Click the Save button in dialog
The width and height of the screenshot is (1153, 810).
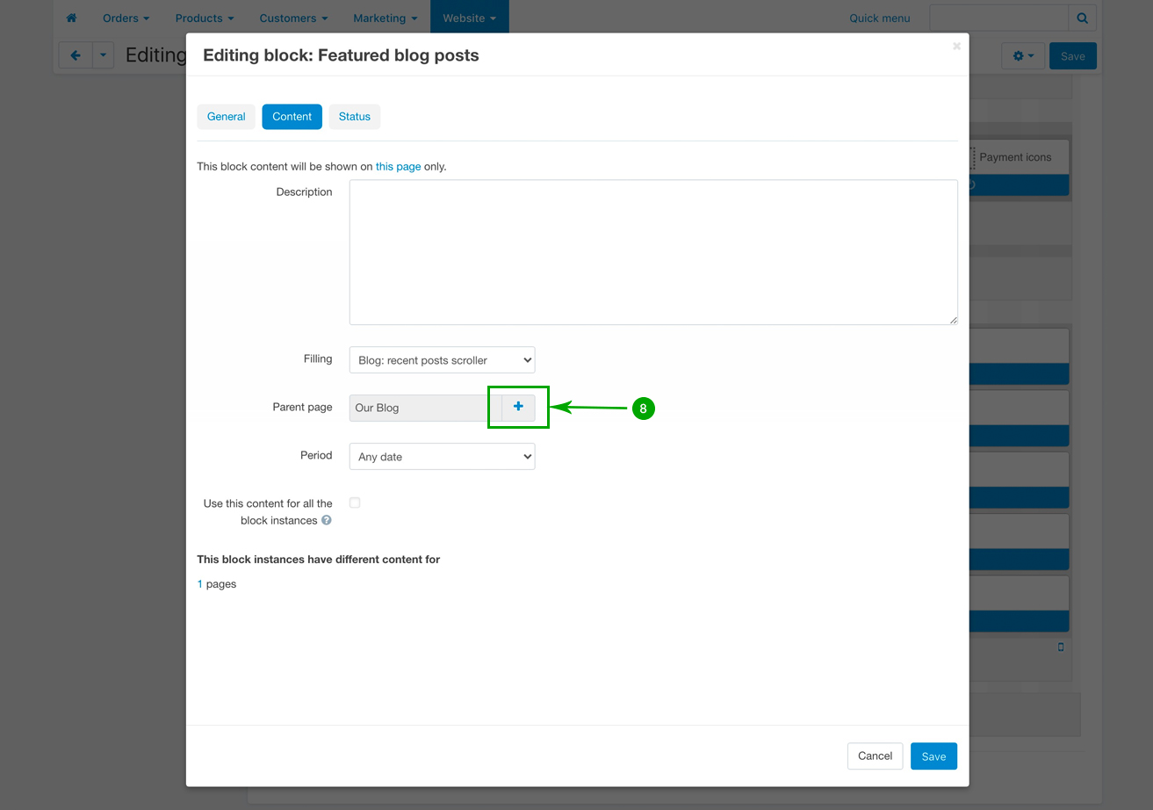click(x=933, y=756)
